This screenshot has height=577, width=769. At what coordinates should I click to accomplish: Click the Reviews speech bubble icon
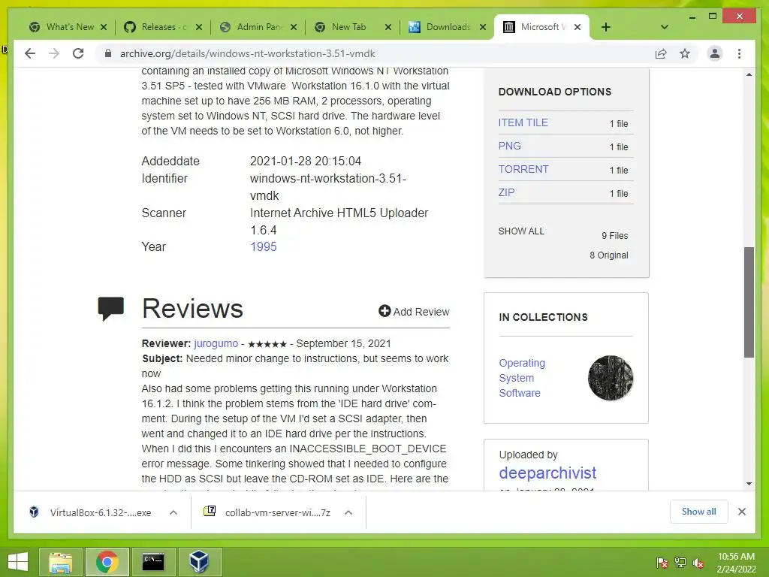(x=111, y=309)
